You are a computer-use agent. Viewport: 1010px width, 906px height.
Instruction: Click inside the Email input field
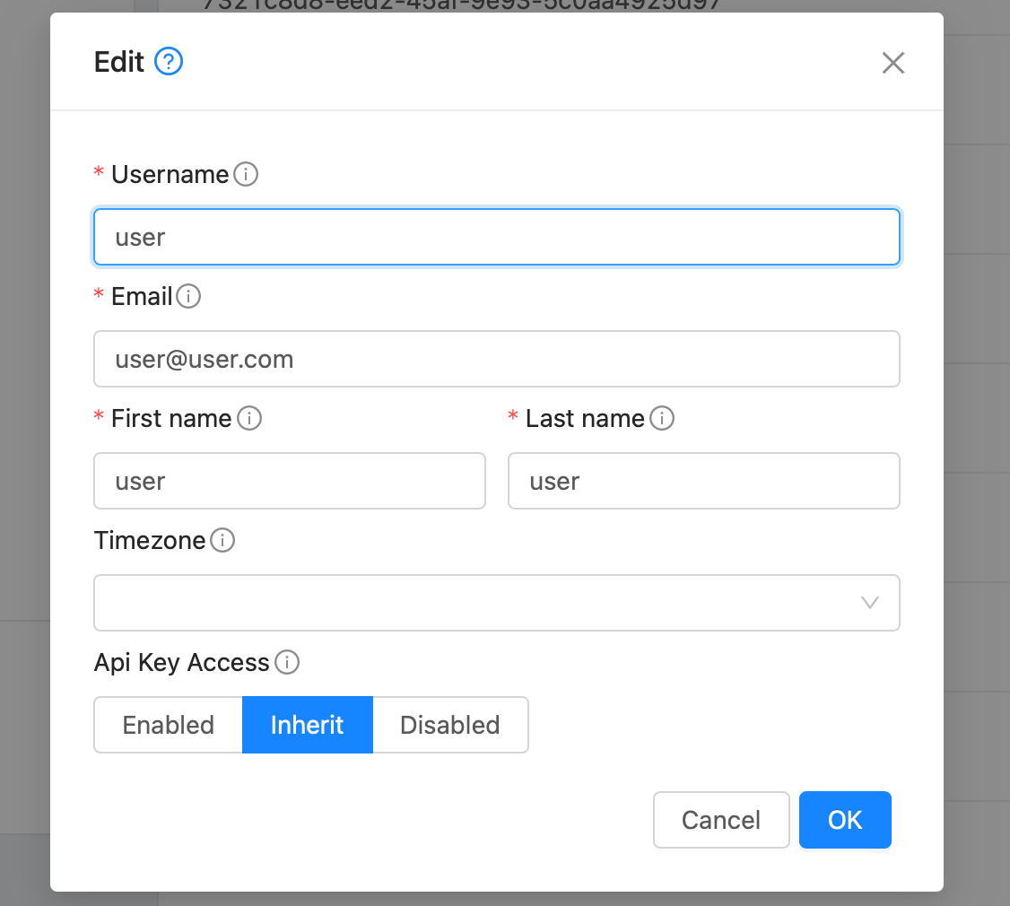(497, 359)
